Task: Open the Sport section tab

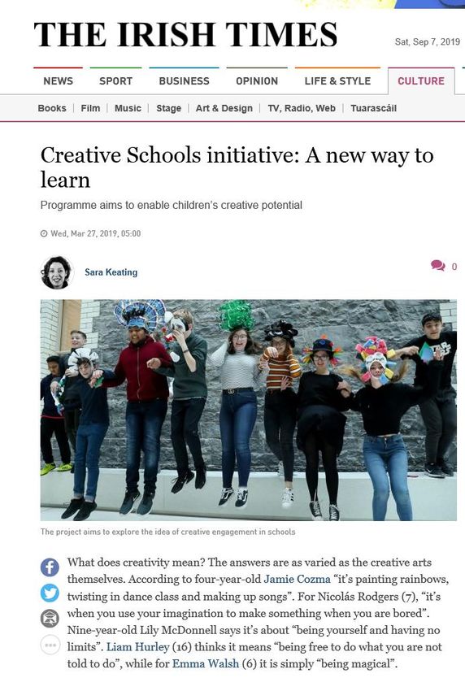Action: click(x=115, y=81)
